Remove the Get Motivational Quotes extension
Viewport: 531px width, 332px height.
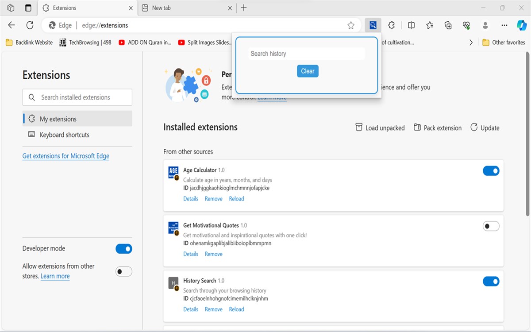click(214, 254)
